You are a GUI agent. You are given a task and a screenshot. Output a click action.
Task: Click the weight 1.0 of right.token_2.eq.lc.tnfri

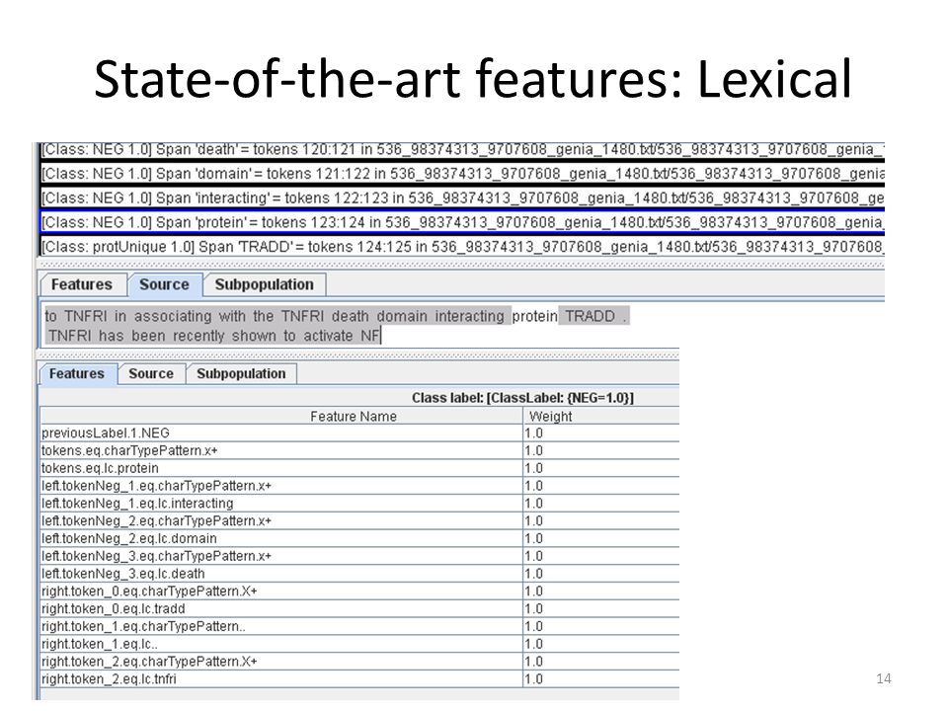click(x=533, y=678)
